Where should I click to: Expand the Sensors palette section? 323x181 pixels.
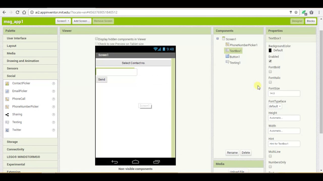pos(30,68)
